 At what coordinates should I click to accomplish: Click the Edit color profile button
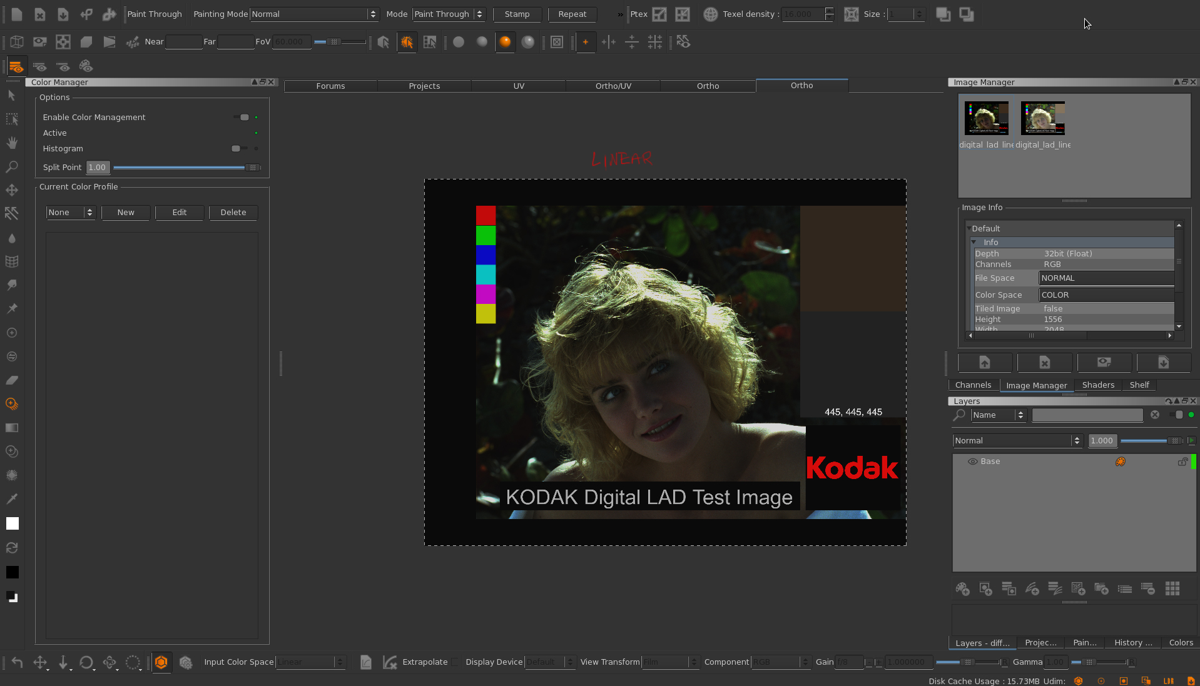[x=180, y=213]
